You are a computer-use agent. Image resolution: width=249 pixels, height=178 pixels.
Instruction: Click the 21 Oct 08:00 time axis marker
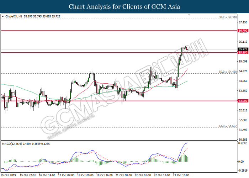click(123, 175)
